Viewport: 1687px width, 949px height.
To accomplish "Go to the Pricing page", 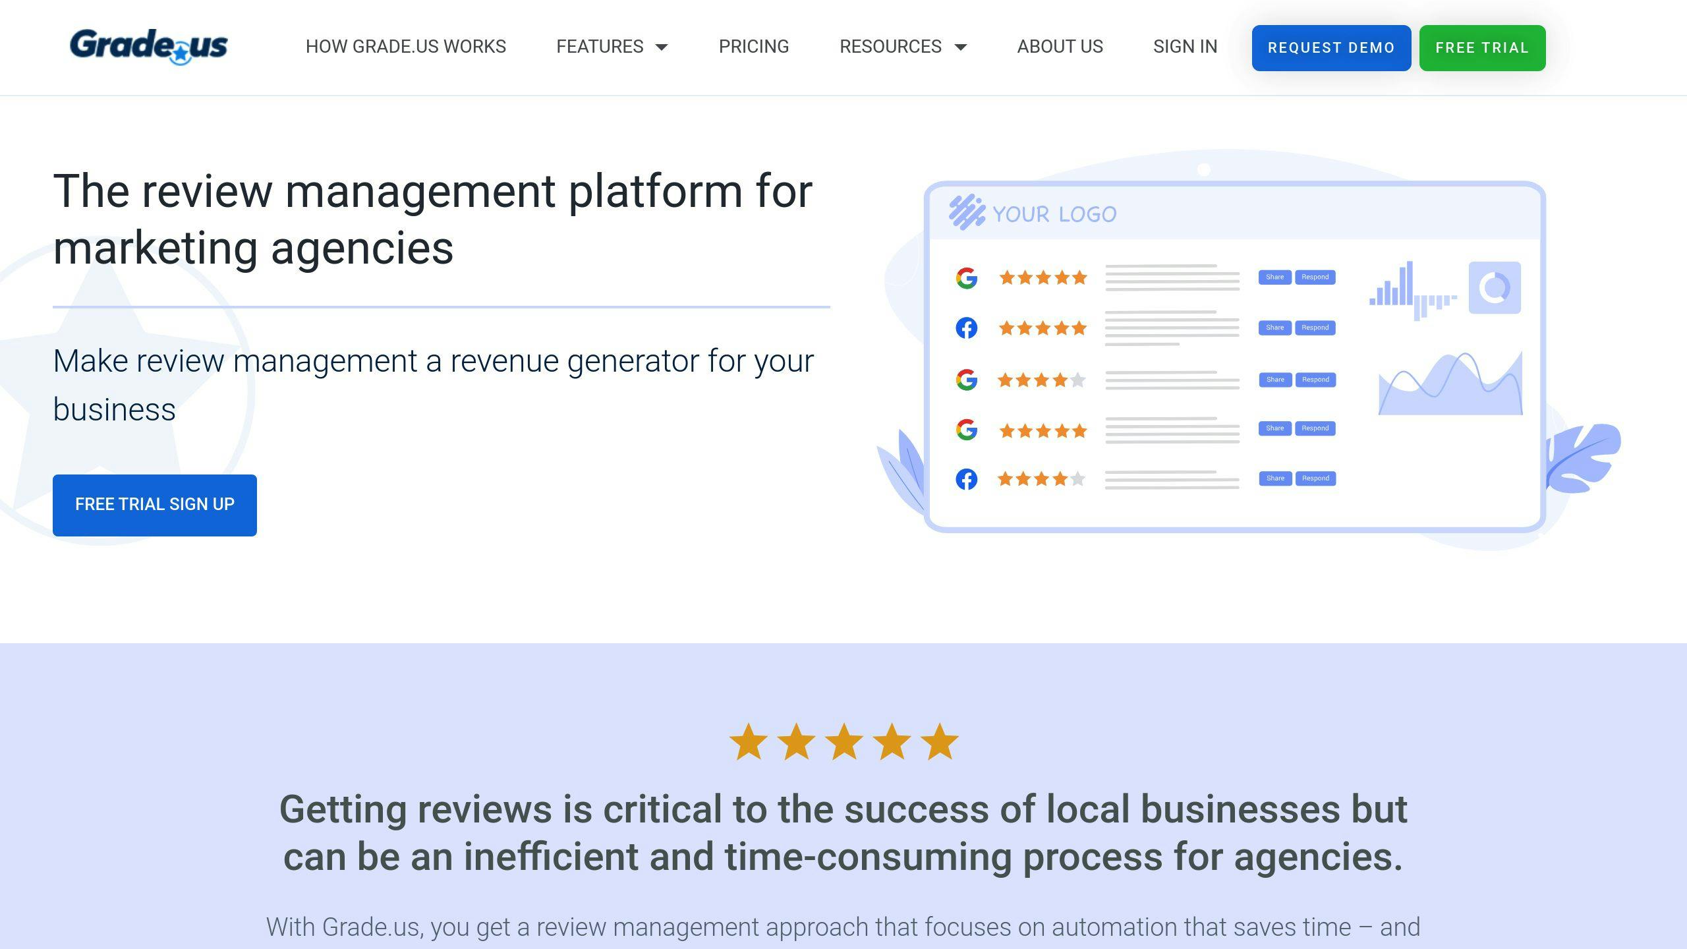I will coord(754,47).
